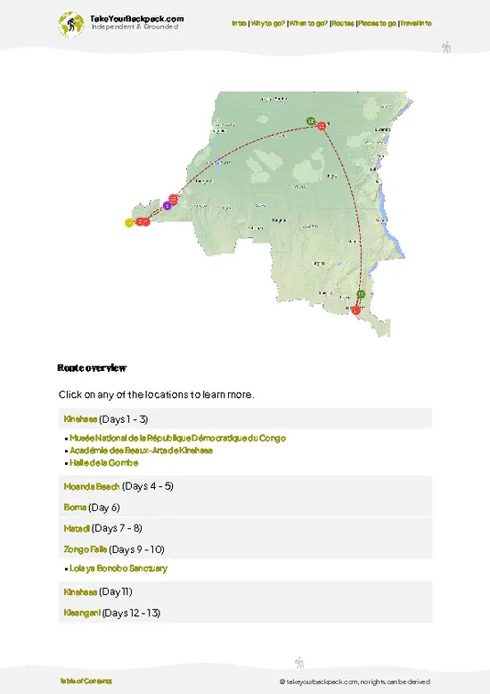
Task: Open 'Places to go' in header navigation
Action: (377, 23)
